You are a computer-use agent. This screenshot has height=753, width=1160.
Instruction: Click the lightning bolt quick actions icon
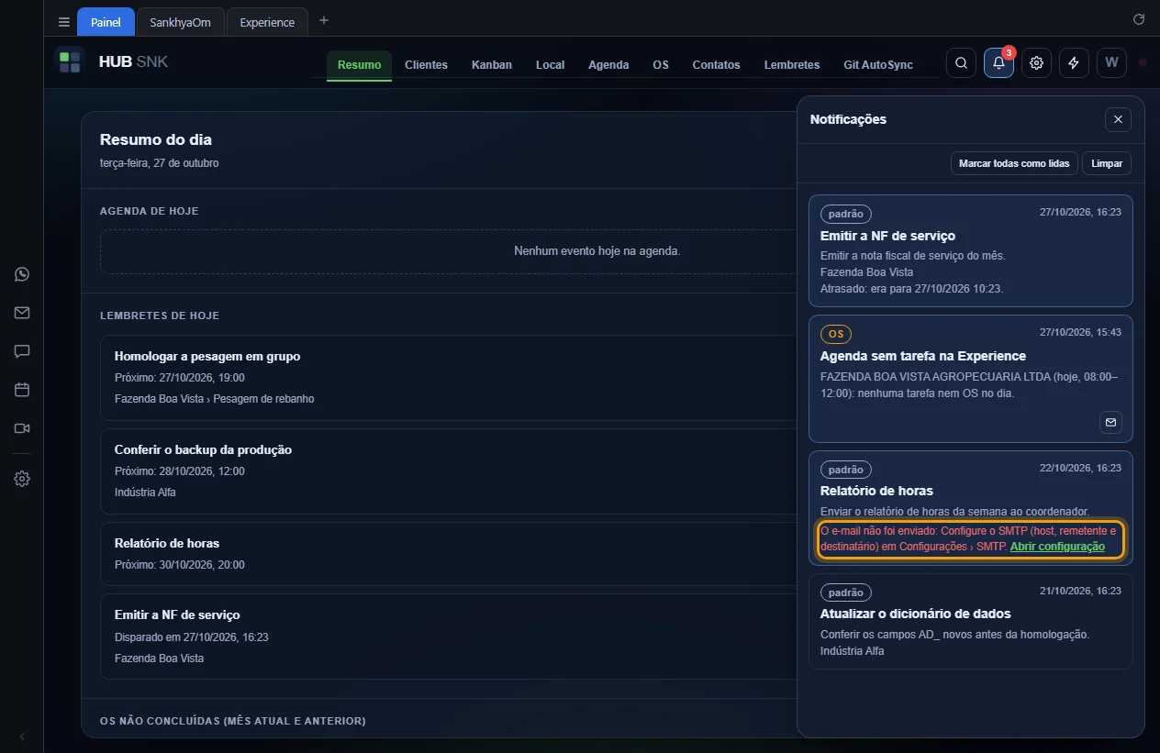[1074, 63]
